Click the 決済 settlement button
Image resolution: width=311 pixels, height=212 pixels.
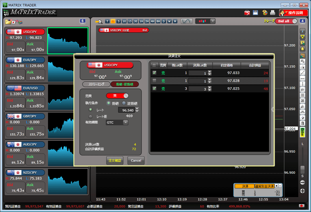coord(245,186)
